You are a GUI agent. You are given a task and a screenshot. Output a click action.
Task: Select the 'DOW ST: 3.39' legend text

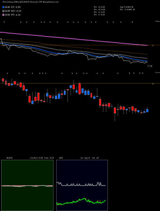click(x=12, y=7)
